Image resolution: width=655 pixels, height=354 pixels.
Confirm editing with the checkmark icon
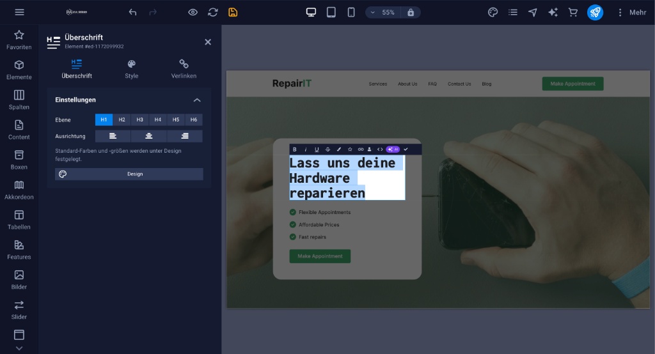point(406,150)
